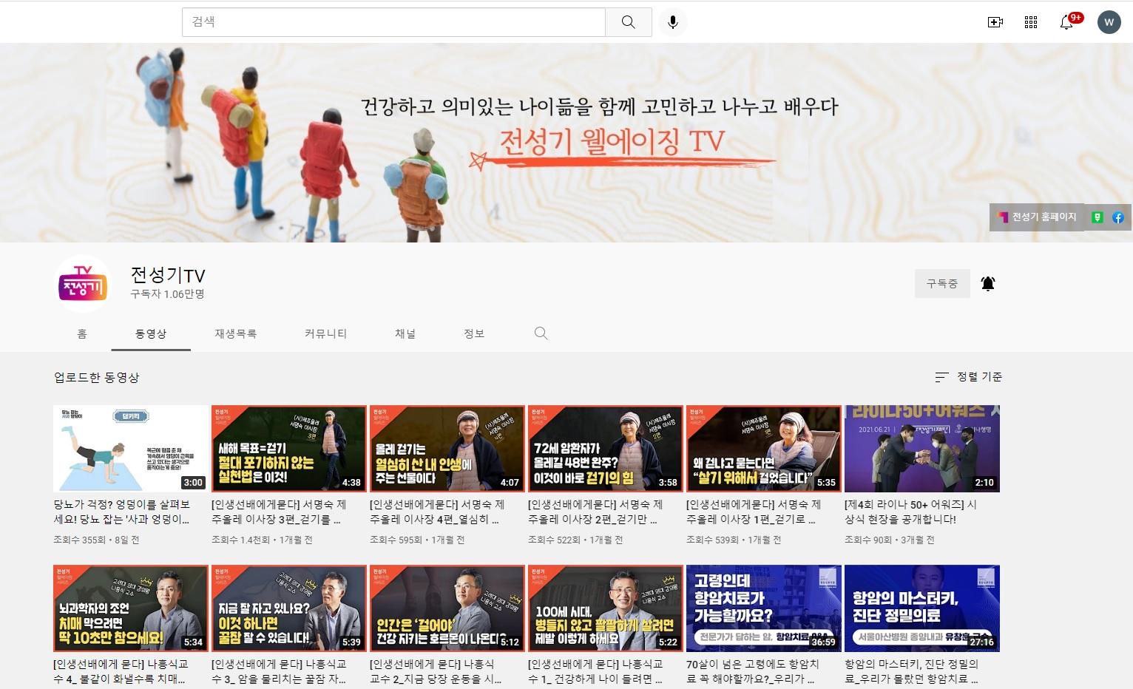
Task: Toggle the channel notification bell
Action: [988, 283]
